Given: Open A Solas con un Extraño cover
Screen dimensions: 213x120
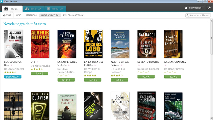Looking at the screenshot, I should [173, 44].
